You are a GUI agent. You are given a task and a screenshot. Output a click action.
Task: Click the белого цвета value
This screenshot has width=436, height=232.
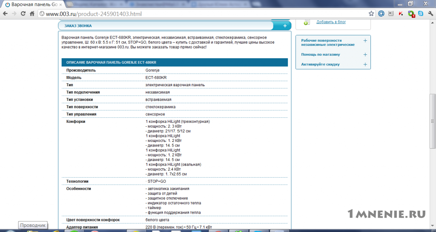click(157, 220)
